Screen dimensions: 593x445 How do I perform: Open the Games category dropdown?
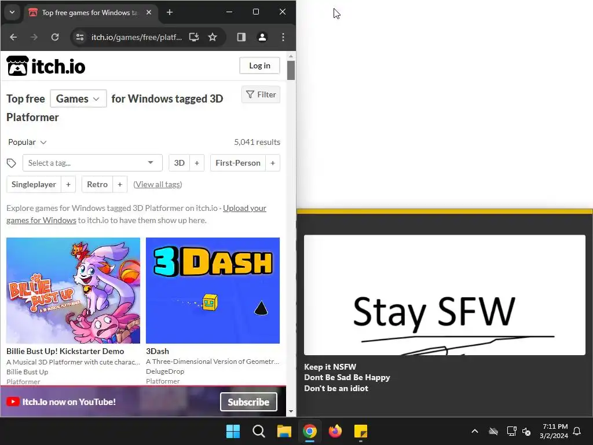[x=78, y=99]
